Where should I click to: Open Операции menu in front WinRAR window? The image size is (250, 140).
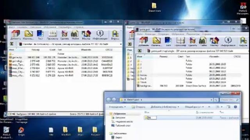163,34
